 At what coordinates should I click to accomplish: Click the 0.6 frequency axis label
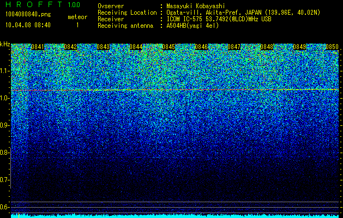click(5, 207)
